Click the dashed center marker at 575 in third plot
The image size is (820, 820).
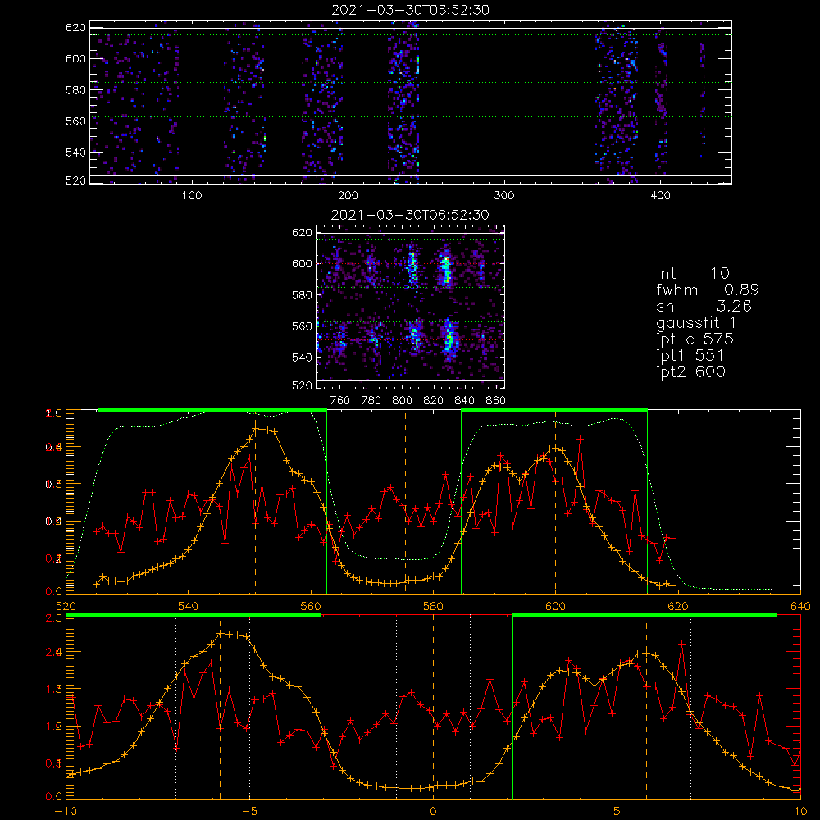(x=405, y=502)
